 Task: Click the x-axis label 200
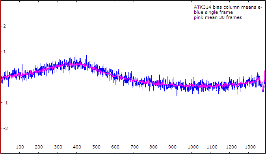39,147
